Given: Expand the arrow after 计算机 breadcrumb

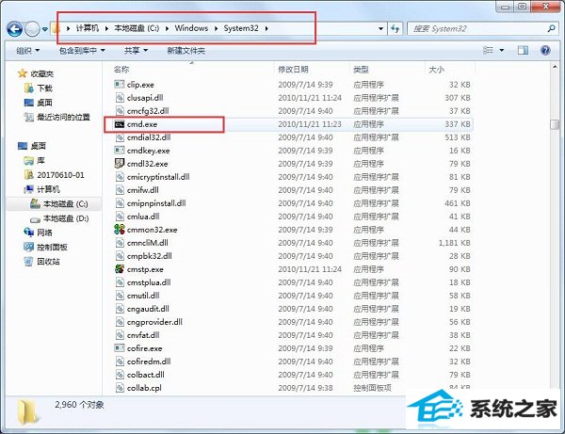Looking at the screenshot, I should 106,28.
